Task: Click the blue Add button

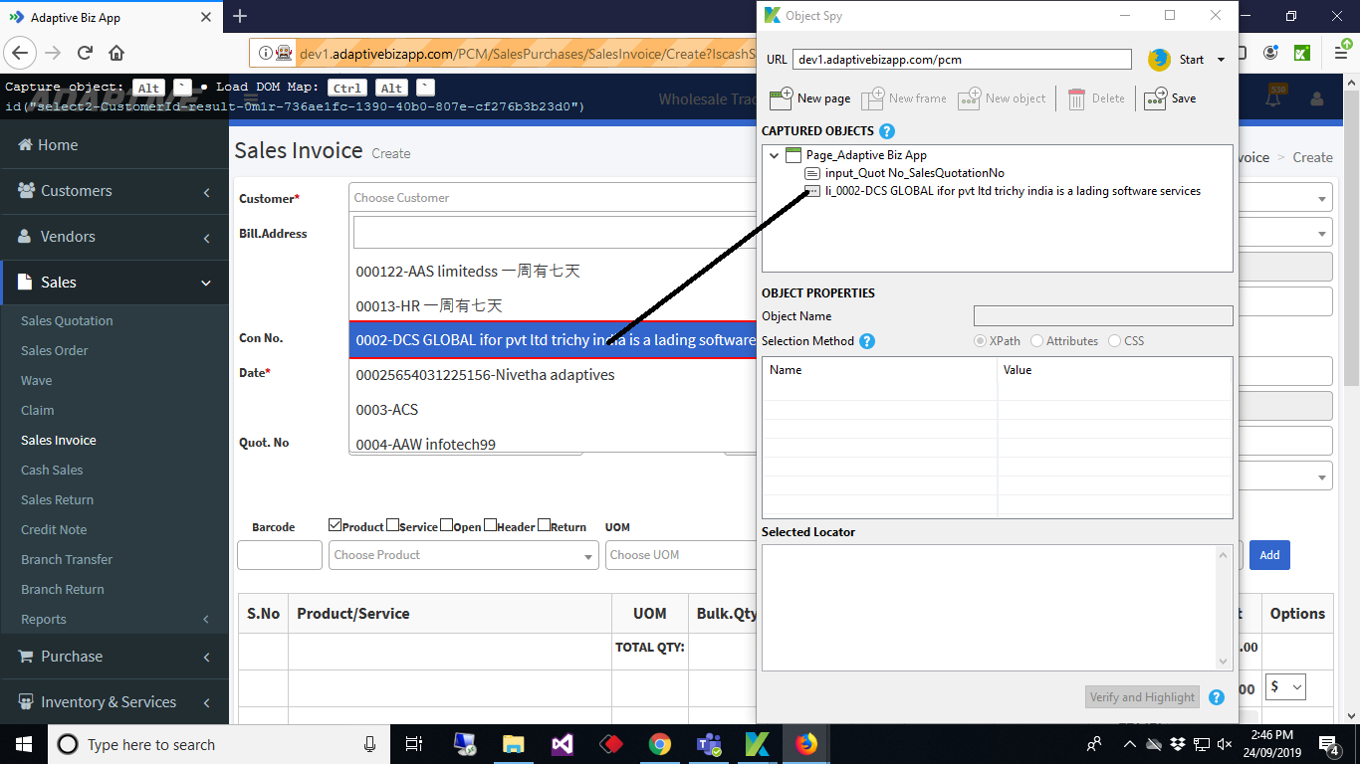Action: click(1269, 555)
